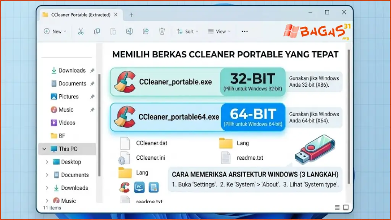This screenshot has width=391, height=220.
Task: Open the New item dropdown
Action: (x=55, y=31)
